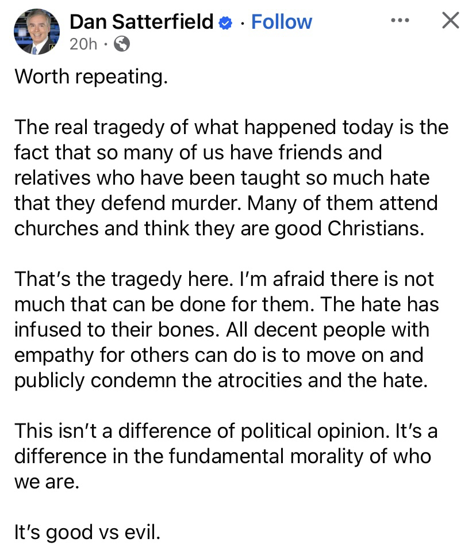Image resolution: width=476 pixels, height=546 pixels.
Task: Click the blue verified badge
Action: click(225, 23)
